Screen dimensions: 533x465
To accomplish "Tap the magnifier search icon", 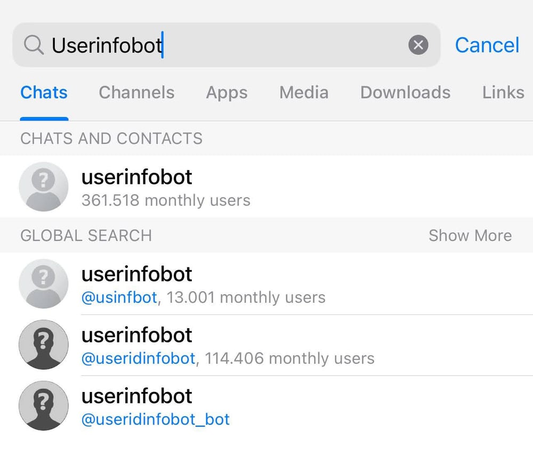I will coord(34,45).
